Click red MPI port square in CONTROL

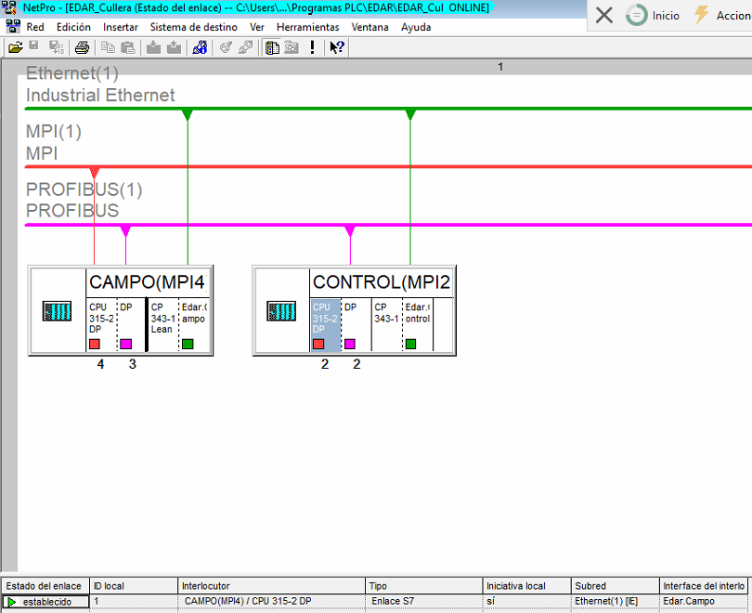[318, 344]
